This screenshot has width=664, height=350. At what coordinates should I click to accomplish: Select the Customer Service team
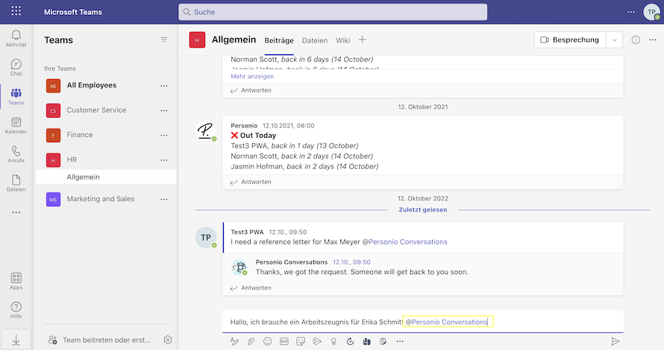tap(96, 110)
